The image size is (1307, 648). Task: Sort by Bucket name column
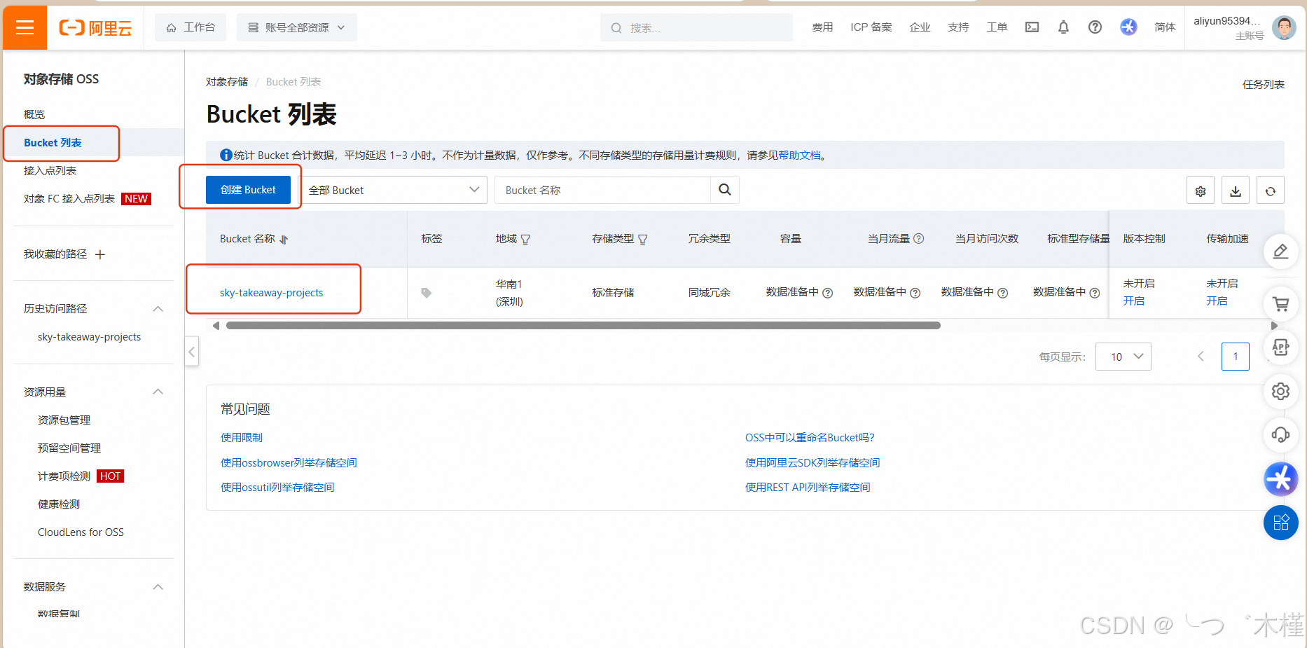(x=284, y=240)
